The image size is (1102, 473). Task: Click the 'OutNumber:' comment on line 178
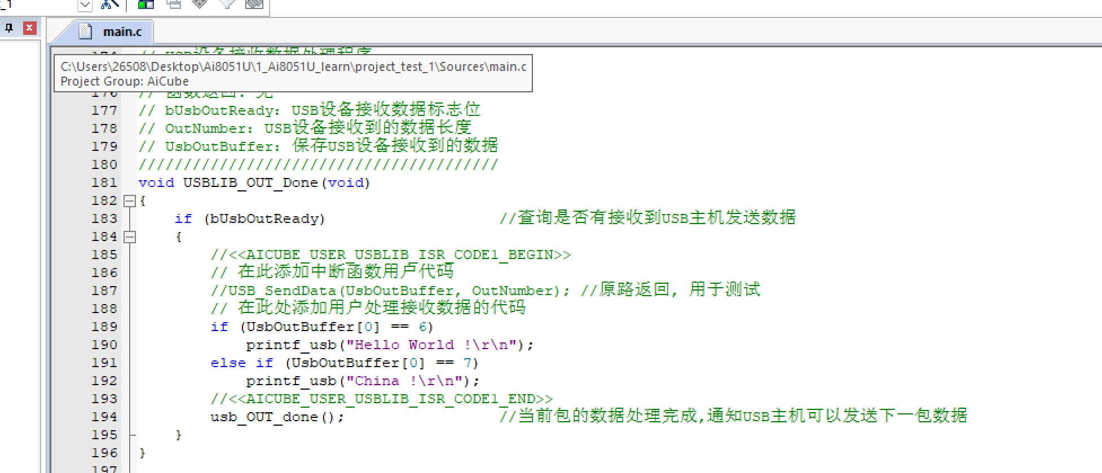(209, 129)
